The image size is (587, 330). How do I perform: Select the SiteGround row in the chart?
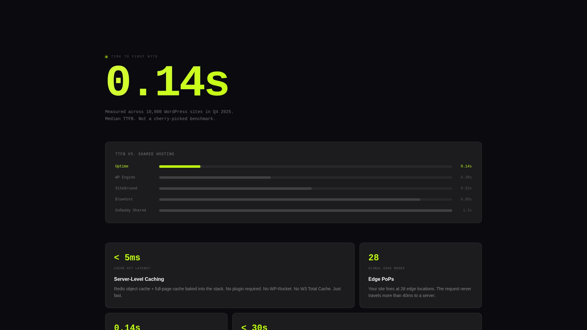[126, 188]
